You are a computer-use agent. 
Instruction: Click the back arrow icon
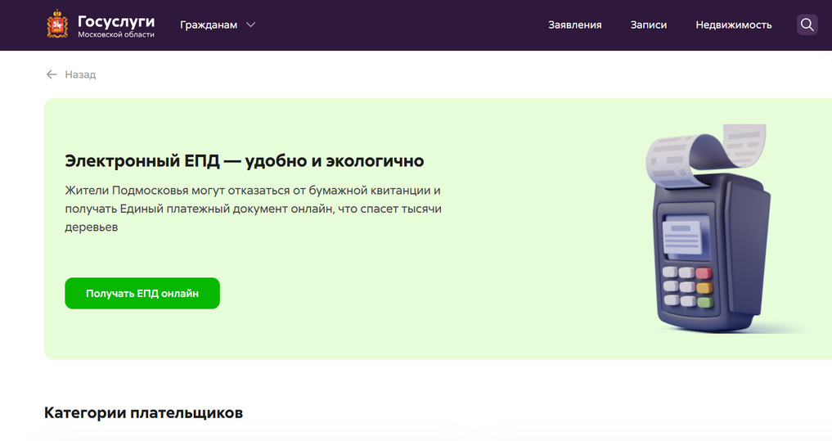pos(52,74)
